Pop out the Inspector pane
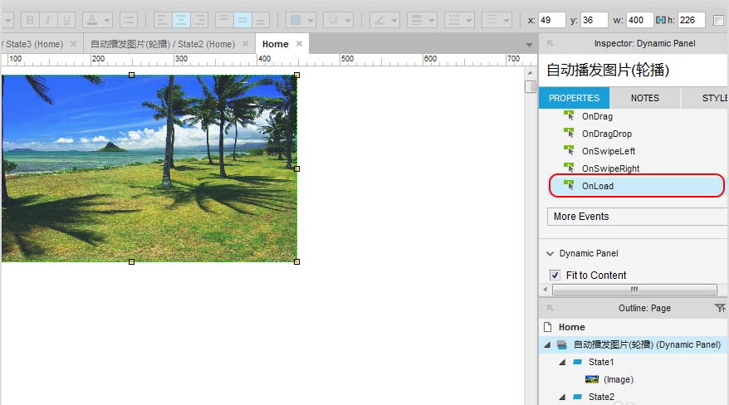 550,43
